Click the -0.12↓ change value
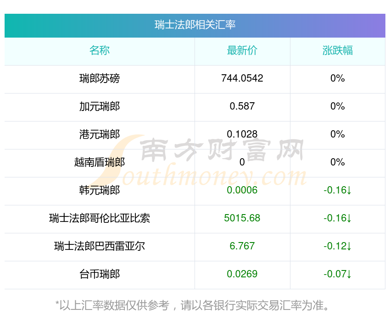 click(x=337, y=246)
